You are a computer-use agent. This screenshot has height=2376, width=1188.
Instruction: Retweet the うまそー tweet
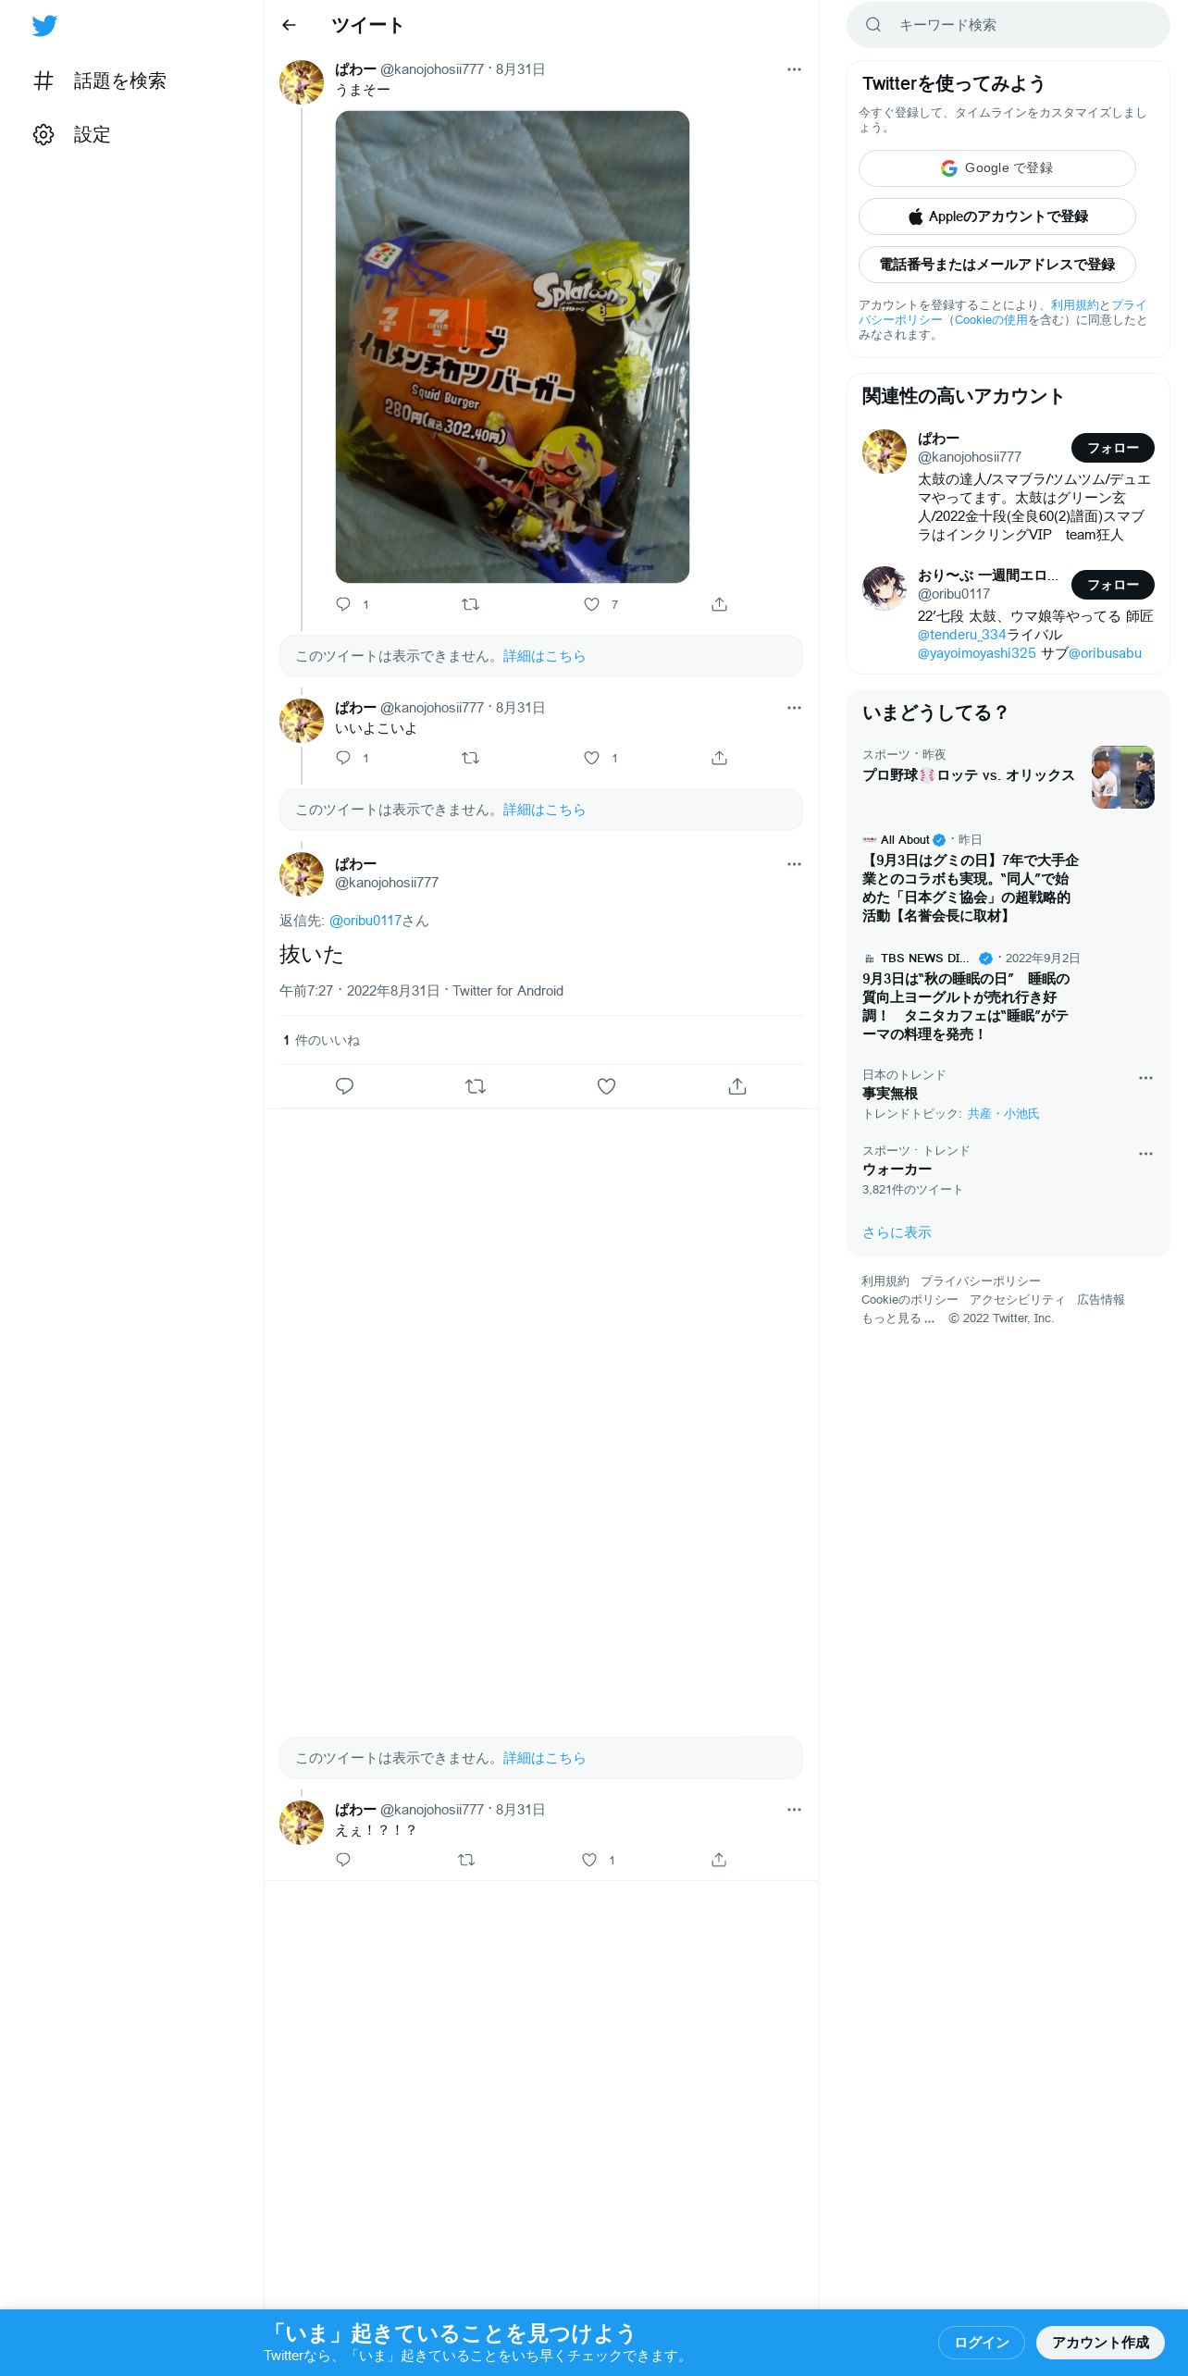pos(470,604)
